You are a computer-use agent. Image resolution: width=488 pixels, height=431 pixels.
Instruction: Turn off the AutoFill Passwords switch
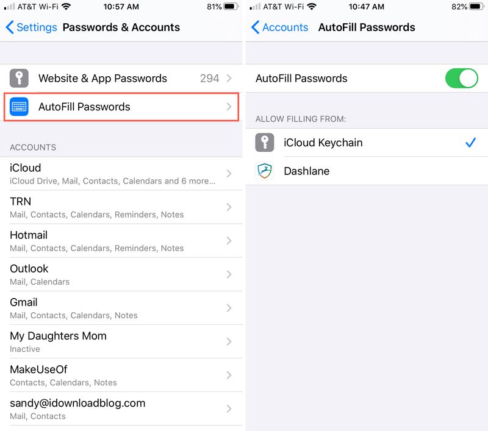click(462, 78)
